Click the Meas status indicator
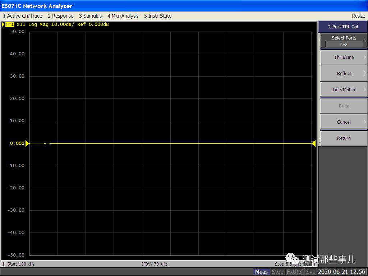368x276 pixels. 261,272
